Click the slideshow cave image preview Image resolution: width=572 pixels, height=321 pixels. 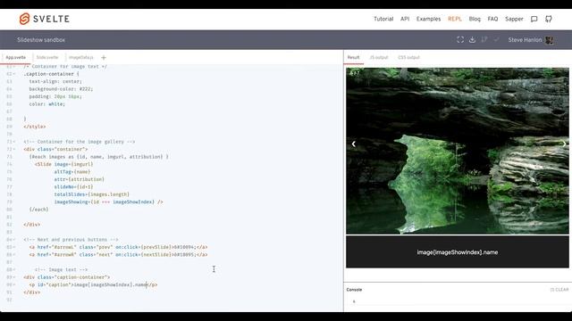click(458, 151)
